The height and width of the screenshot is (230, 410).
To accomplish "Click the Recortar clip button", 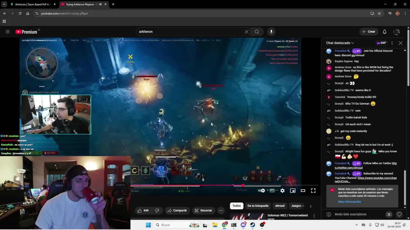I will 203,211.
